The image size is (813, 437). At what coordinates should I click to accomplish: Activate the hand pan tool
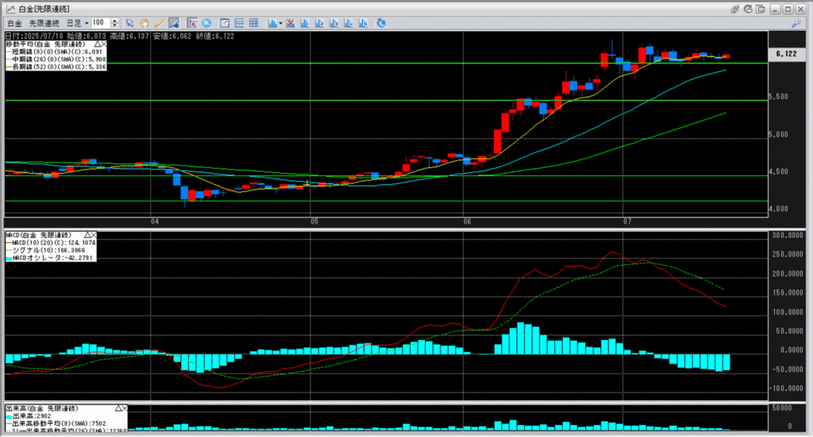click(144, 23)
